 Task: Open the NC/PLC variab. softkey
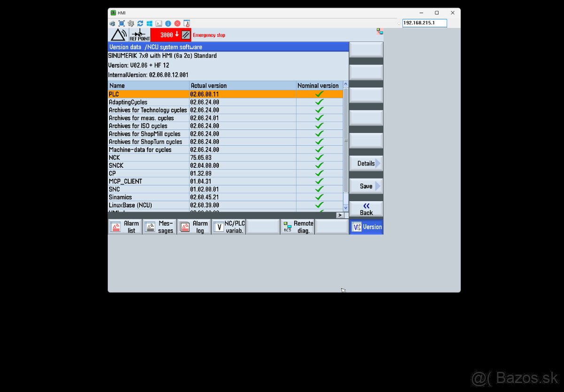(x=228, y=227)
